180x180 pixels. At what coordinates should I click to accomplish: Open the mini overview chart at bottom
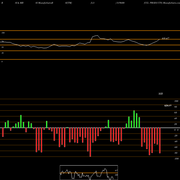(89, 172)
